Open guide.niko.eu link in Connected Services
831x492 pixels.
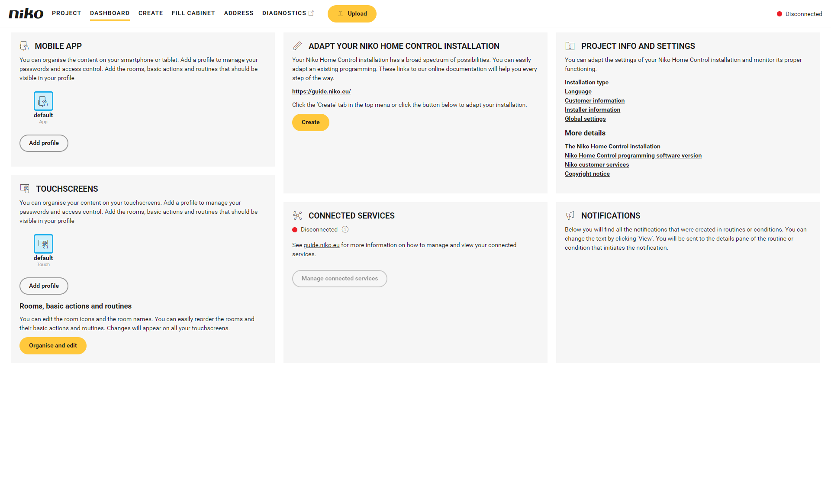322,245
